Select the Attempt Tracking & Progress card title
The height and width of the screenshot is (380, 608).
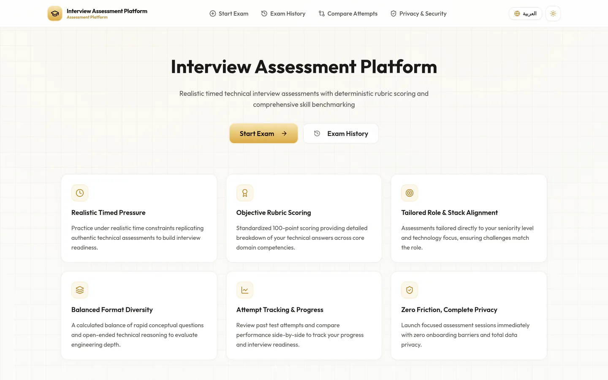(x=280, y=310)
